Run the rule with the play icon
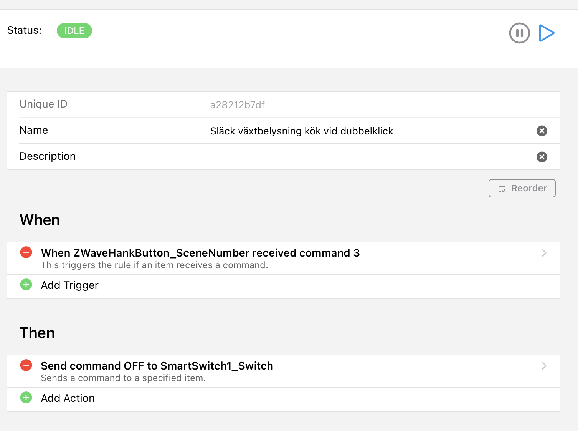The width and height of the screenshot is (578, 431). (547, 33)
